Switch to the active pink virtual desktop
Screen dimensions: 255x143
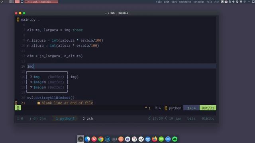click(x=17, y=2)
